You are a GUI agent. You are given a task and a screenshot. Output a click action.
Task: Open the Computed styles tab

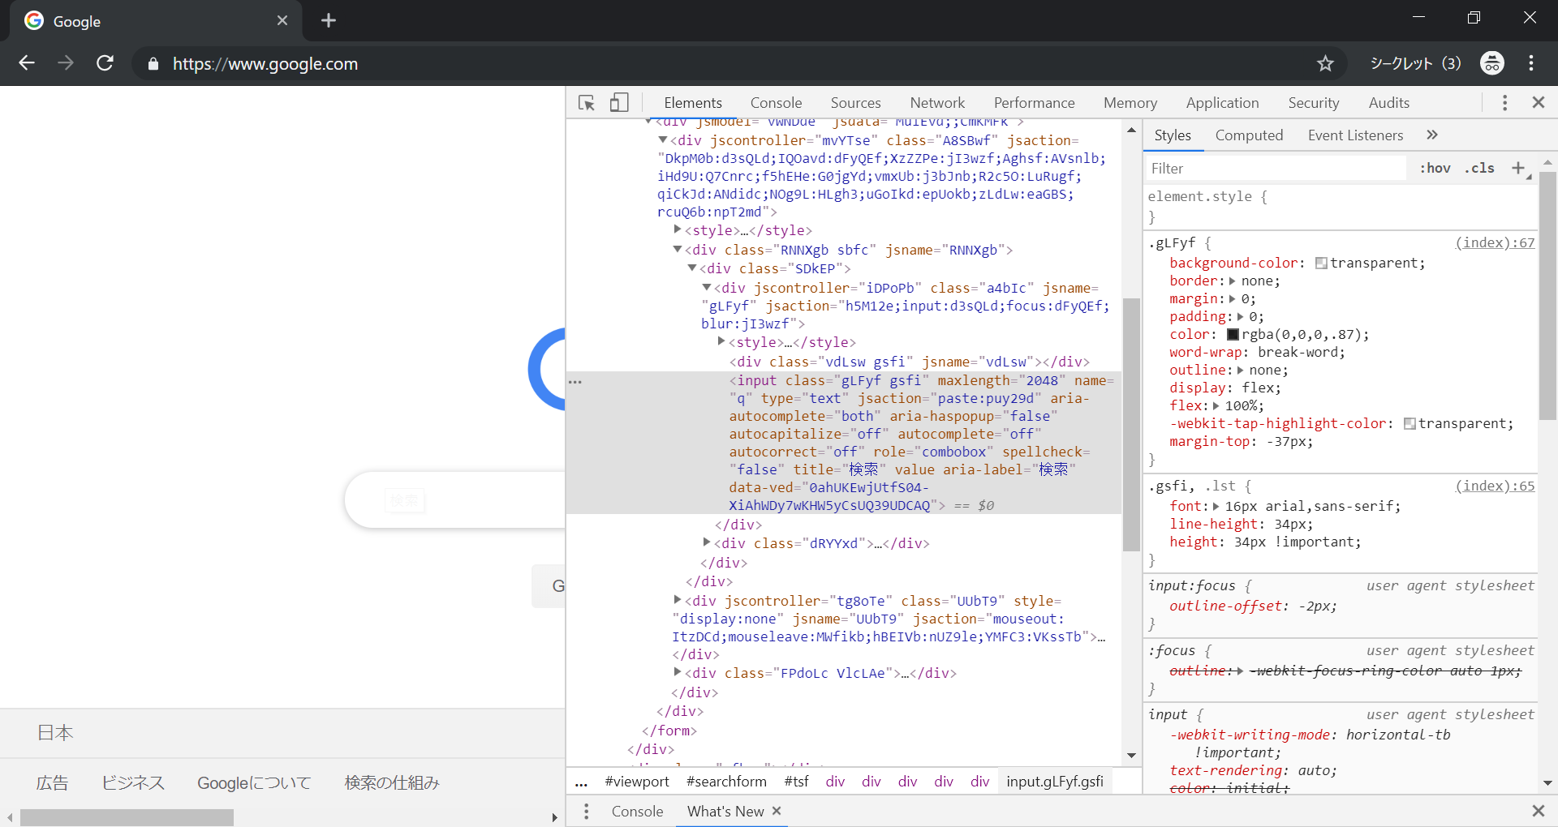pos(1249,135)
